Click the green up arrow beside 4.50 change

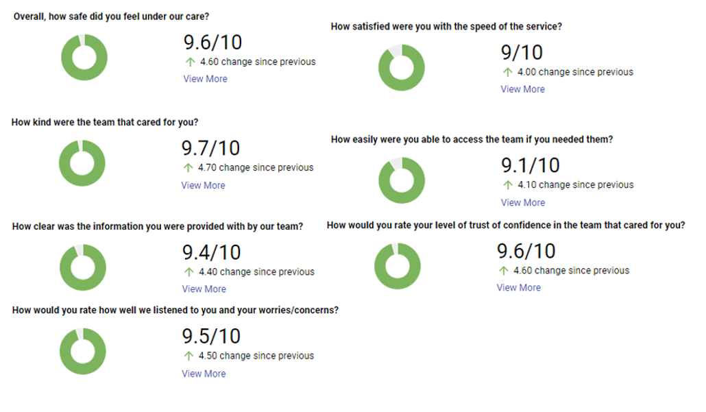point(188,356)
